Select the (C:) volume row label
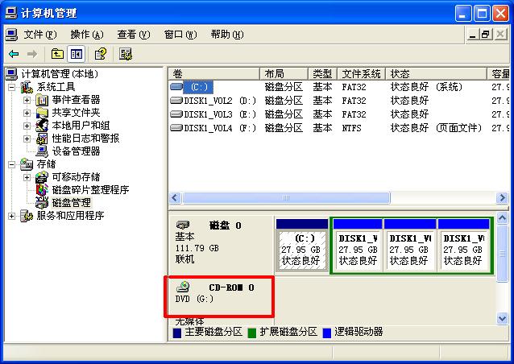514x364 pixels. tap(198, 87)
